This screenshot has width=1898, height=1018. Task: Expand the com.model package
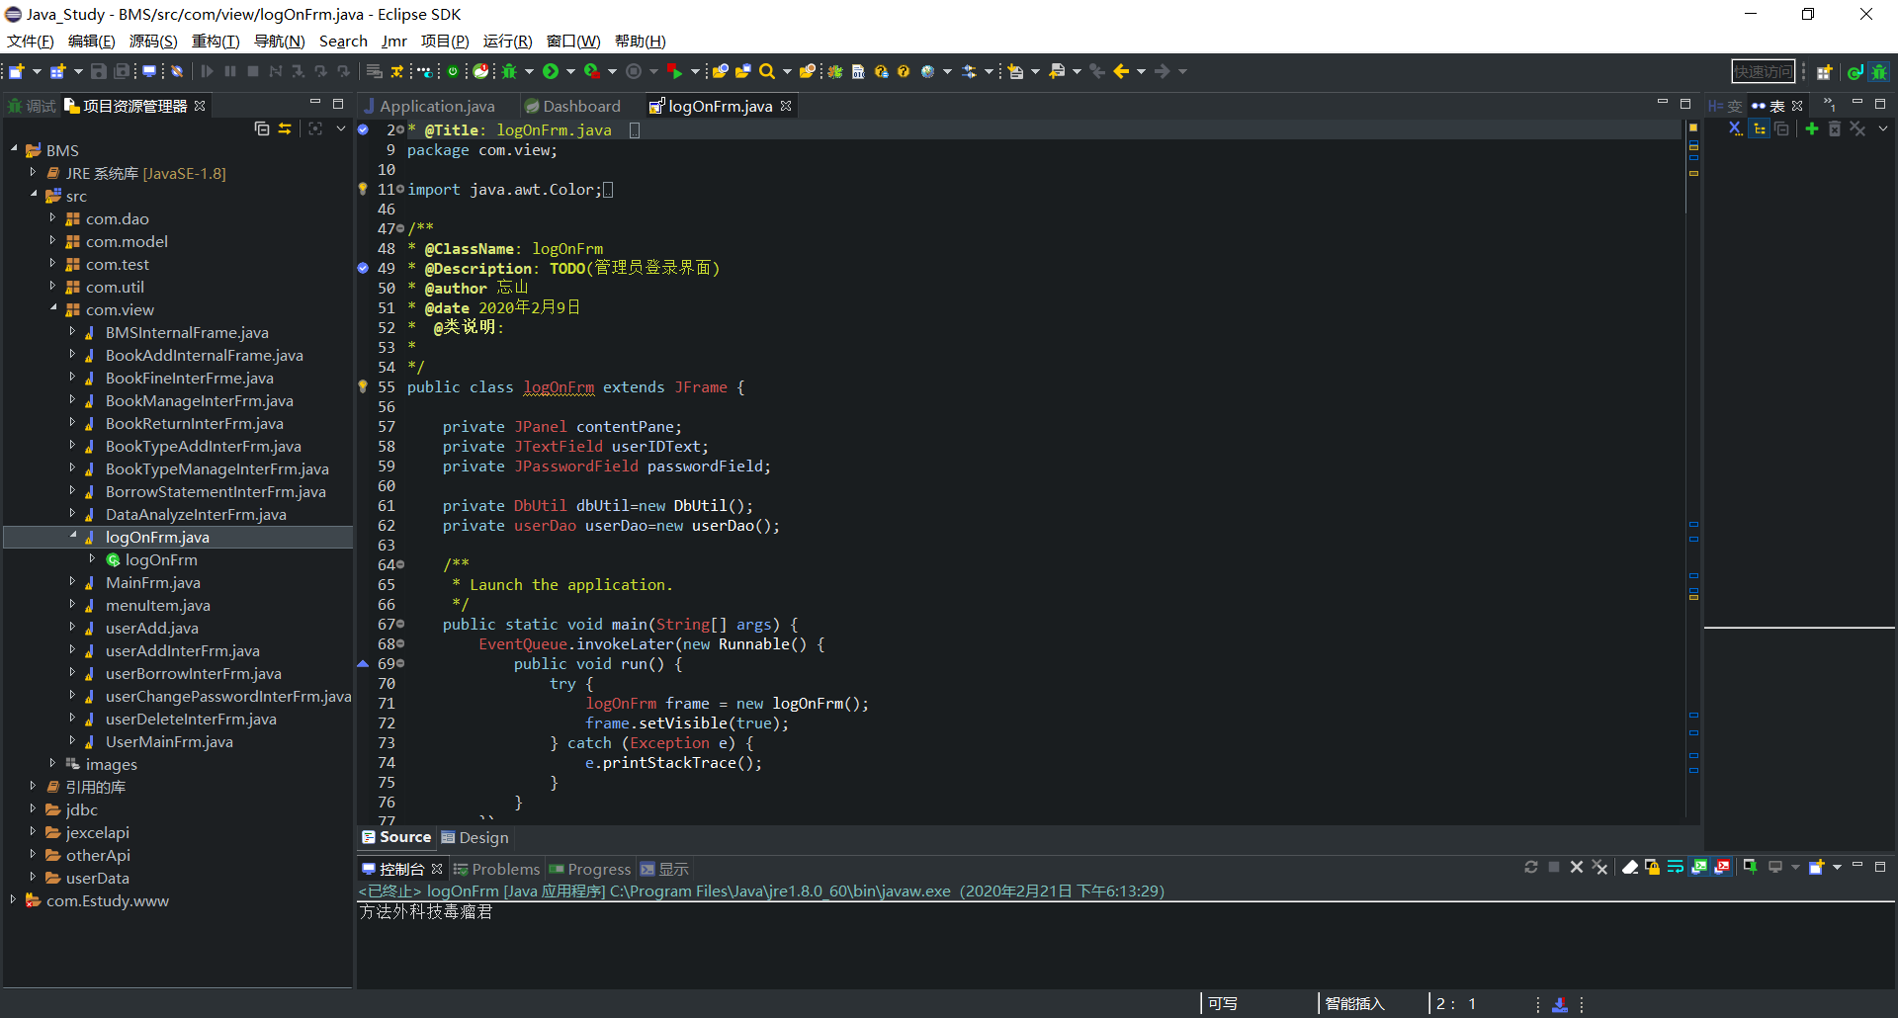pos(52,240)
